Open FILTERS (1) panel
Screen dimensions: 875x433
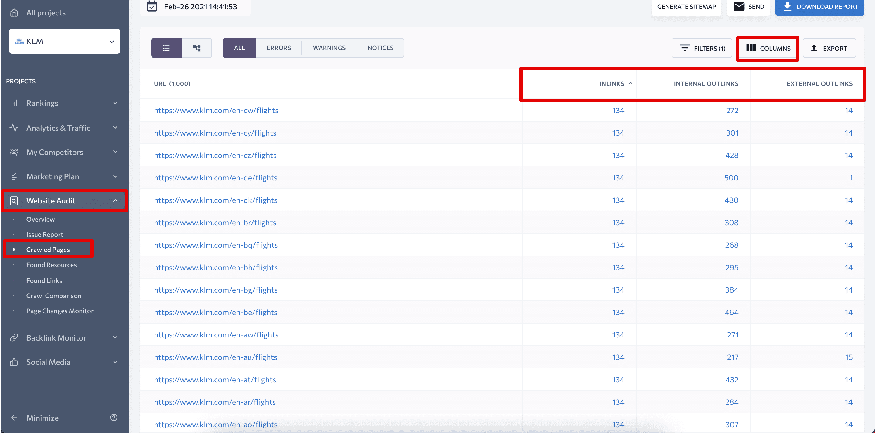(702, 48)
